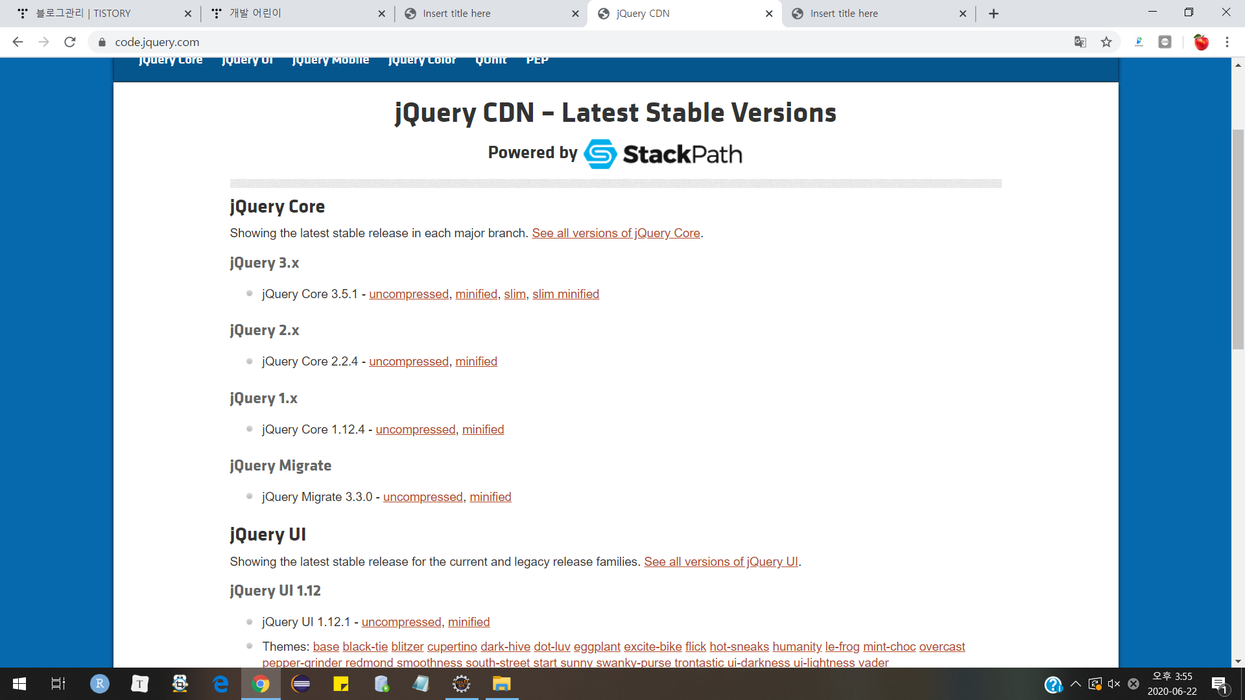This screenshot has width=1245, height=700.
Task: Open the jQuery Core 3.5.1 slim minified link
Action: pos(565,294)
